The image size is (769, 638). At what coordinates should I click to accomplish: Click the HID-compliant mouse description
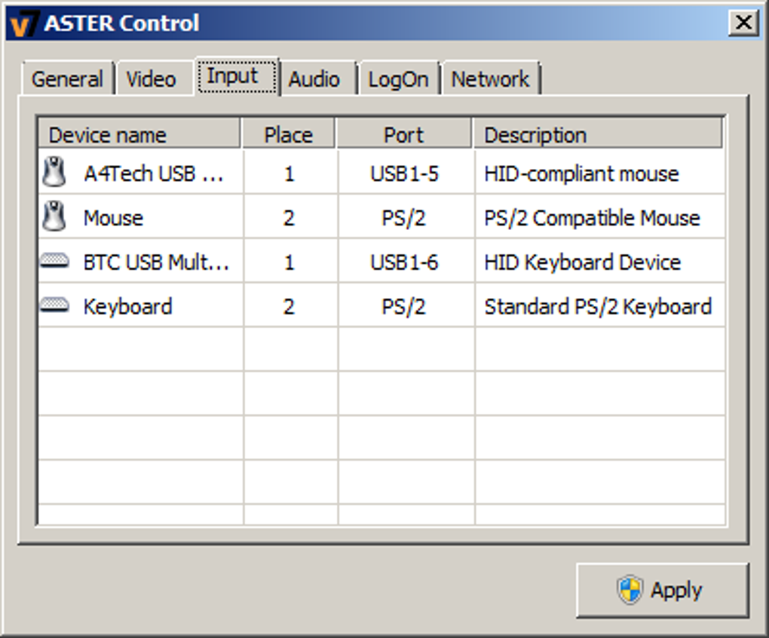pyautogui.click(x=582, y=173)
